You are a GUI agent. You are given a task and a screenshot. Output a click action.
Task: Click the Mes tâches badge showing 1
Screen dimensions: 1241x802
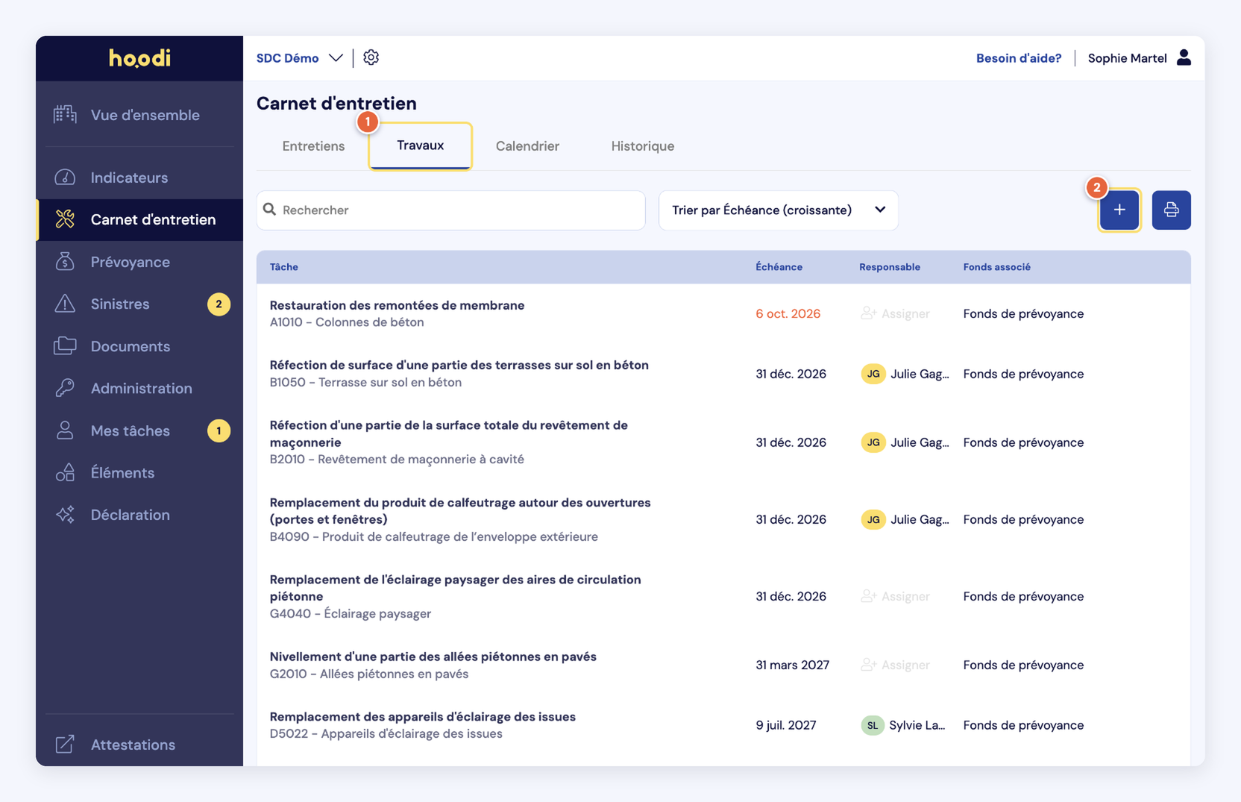[x=219, y=430]
